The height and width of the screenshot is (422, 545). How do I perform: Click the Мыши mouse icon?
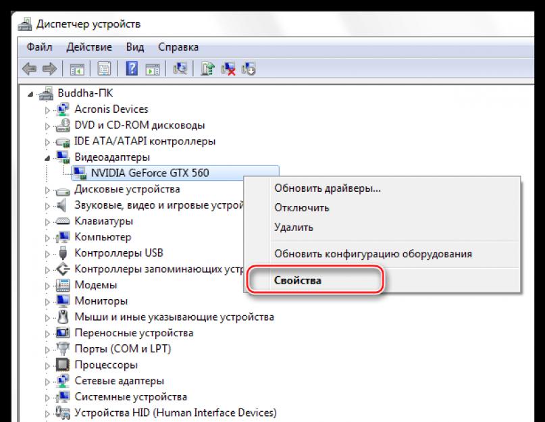[63, 317]
